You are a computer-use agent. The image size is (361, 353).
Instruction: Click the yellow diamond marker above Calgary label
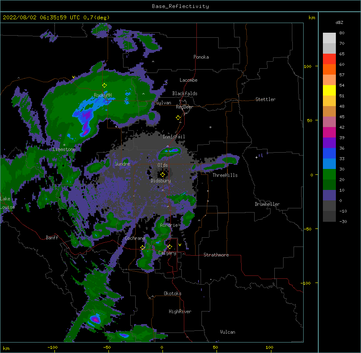(170, 247)
